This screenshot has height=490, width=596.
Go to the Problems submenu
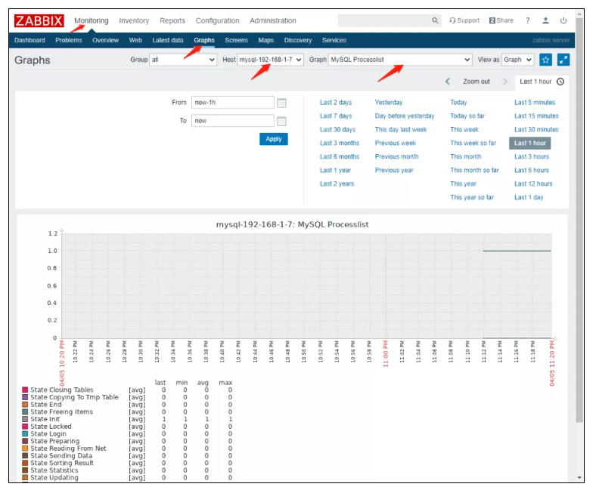tap(68, 40)
